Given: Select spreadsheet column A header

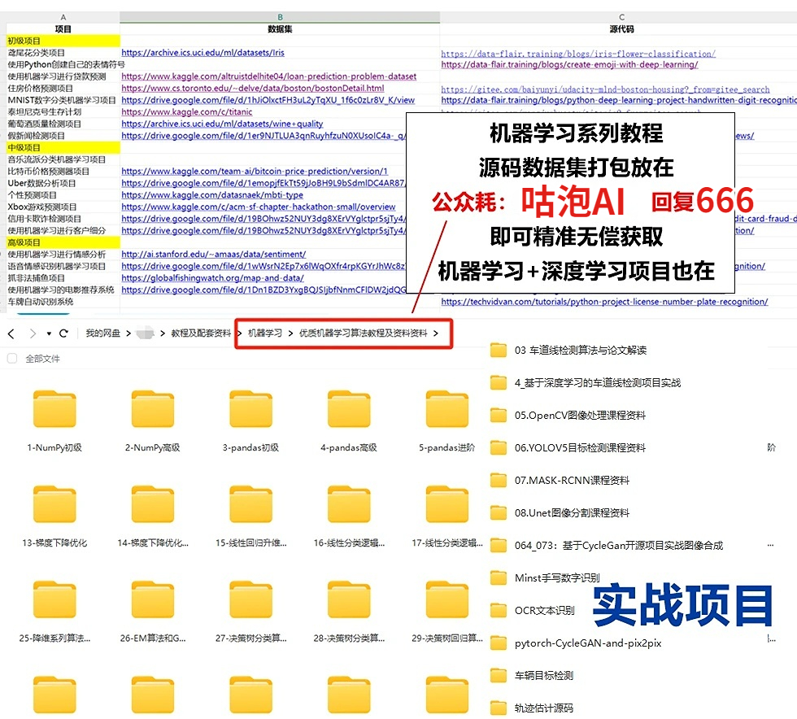Looking at the screenshot, I should 63,17.
